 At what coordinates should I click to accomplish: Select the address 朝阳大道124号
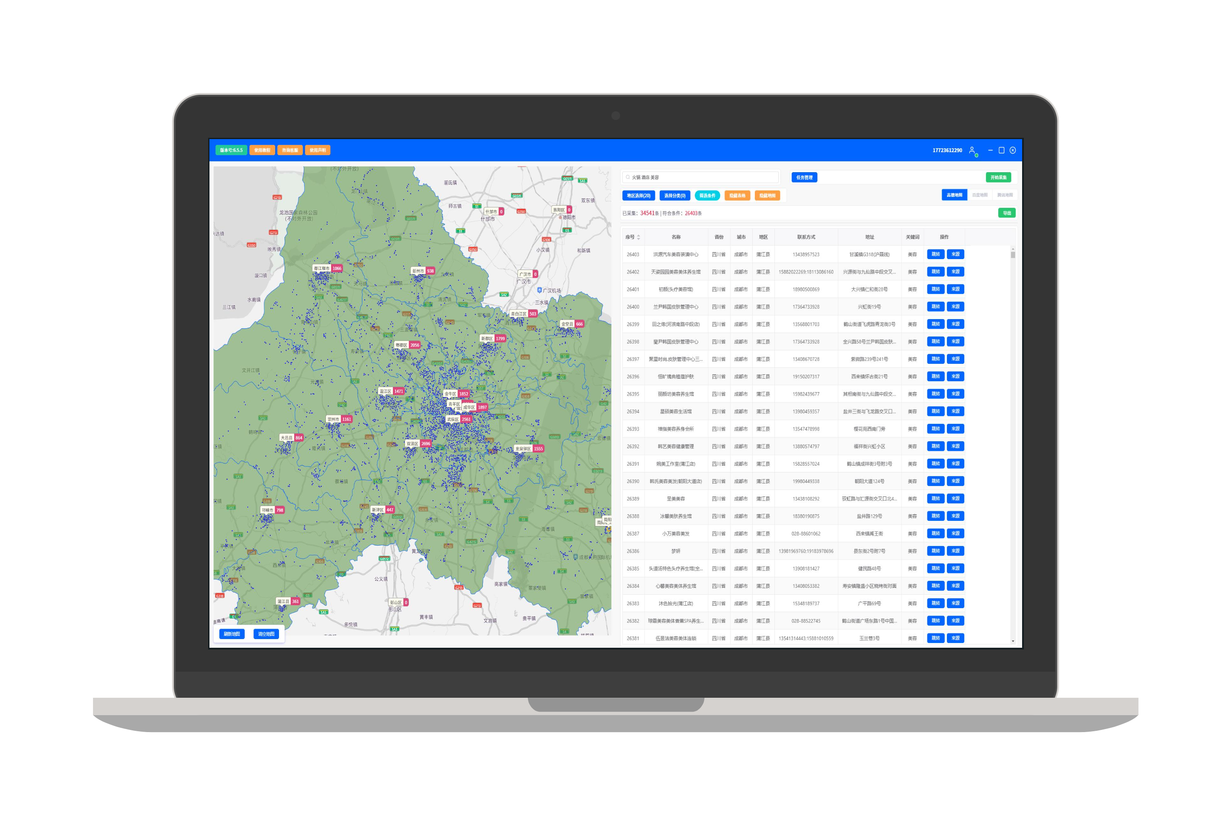point(869,481)
